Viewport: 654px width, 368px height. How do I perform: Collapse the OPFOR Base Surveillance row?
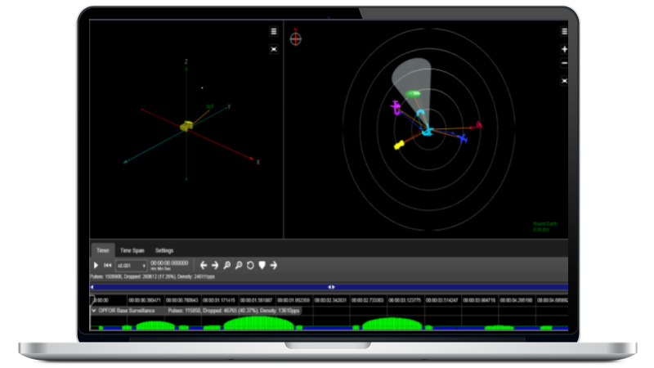pyautogui.click(x=93, y=311)
